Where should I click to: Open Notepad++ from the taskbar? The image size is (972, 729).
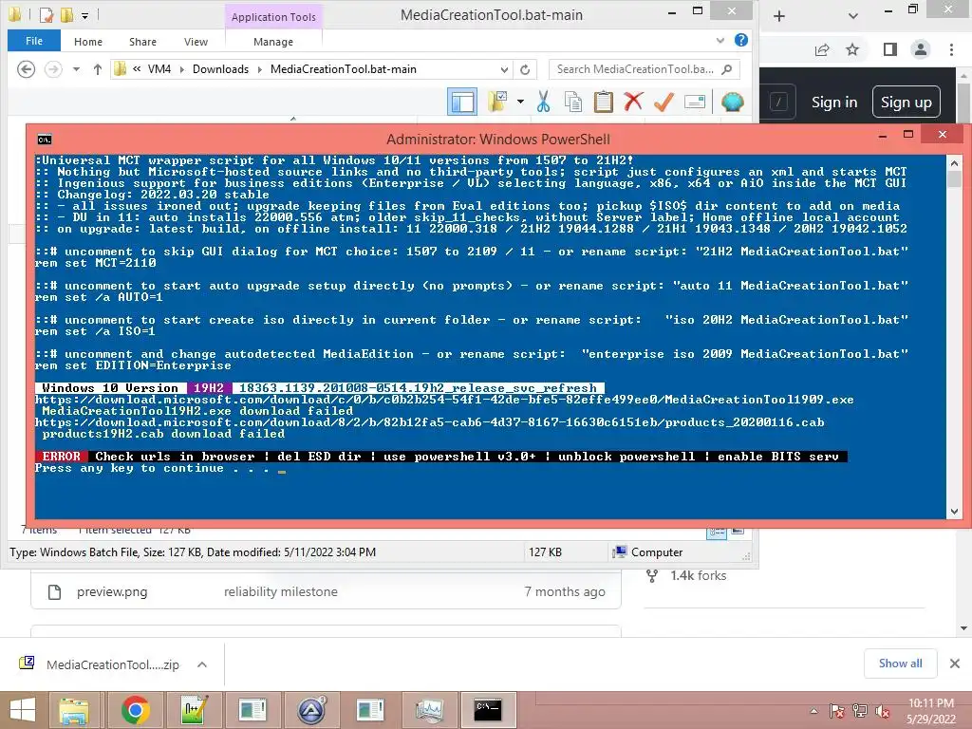194,710
